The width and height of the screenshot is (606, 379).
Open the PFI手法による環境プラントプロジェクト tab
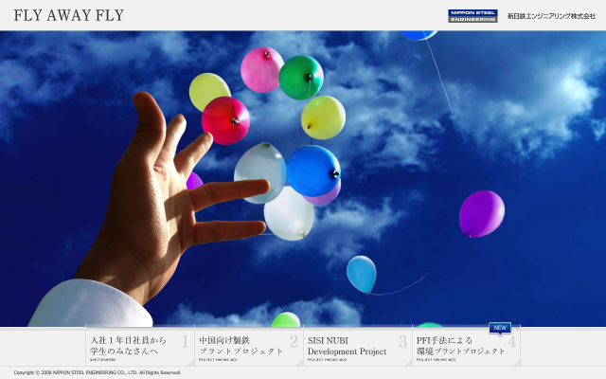tap(466, 346)
